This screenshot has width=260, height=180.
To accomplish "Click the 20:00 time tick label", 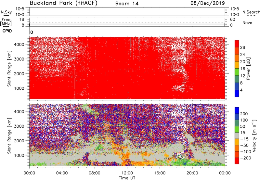I will 192,173.
